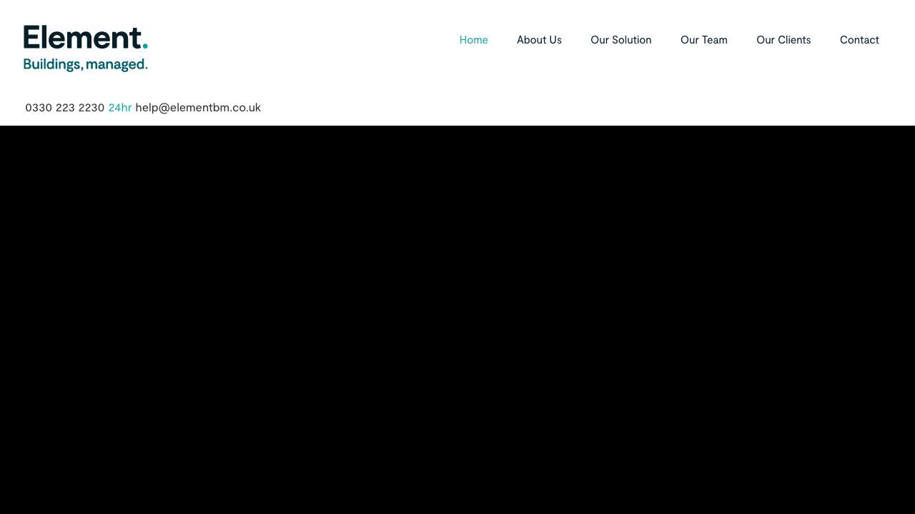Viewport: 915px width, 514px height.
Task: Navigate to About Us
Action: (x=539, y=40)
